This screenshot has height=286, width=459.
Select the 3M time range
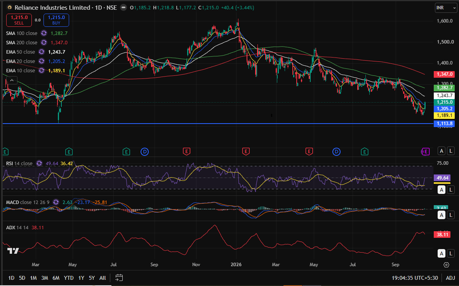[45, 278]
